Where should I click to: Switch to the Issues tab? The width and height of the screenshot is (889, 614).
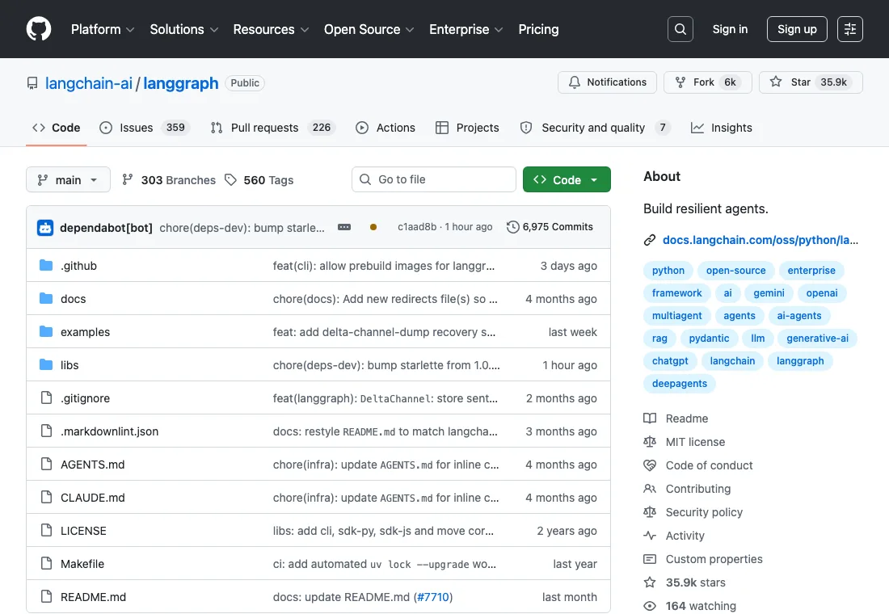click(145, 128)
